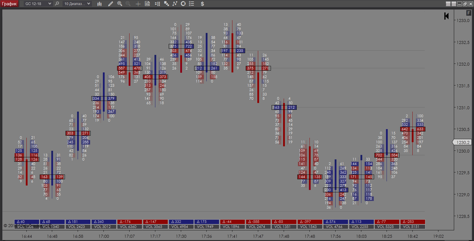Click the dollar sign icon

202,4
